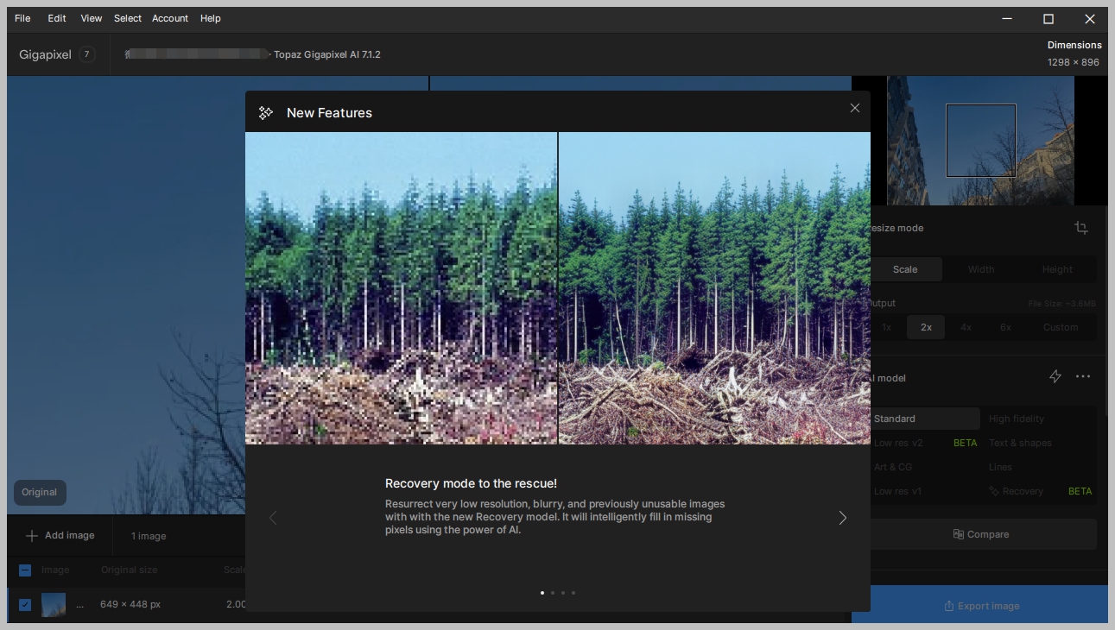This screenshot has width=1115, height=630.
Task: Click the Compare button
Action: [981, 534]
